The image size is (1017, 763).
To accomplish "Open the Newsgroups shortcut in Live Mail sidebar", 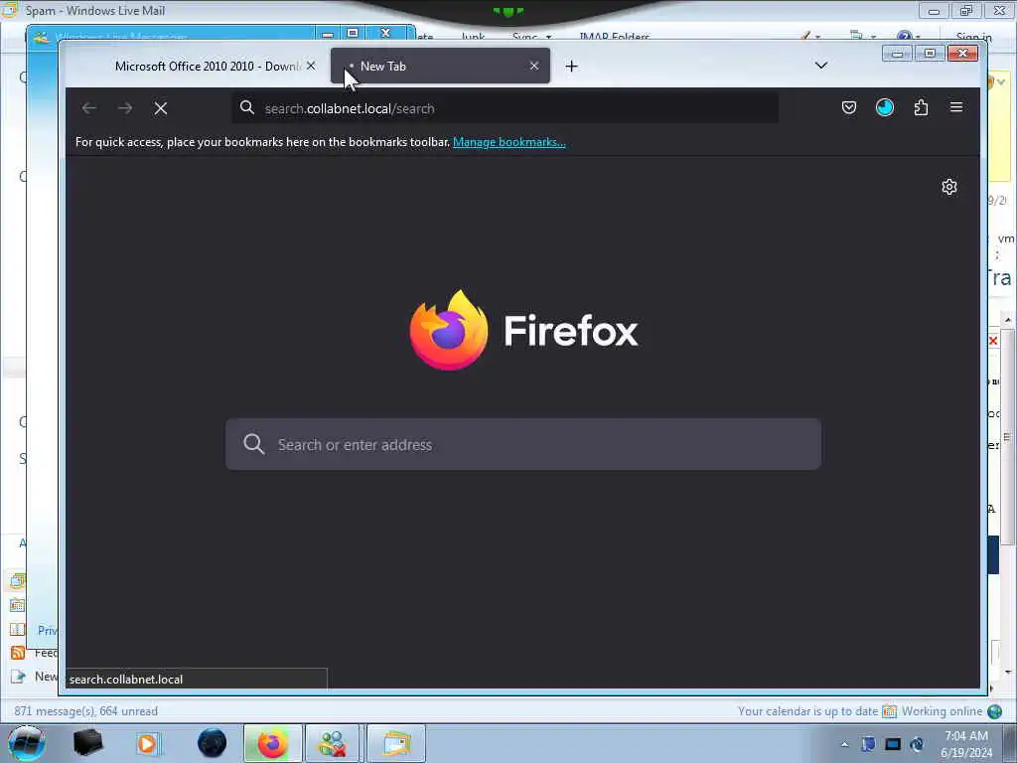I will (34, 676).
